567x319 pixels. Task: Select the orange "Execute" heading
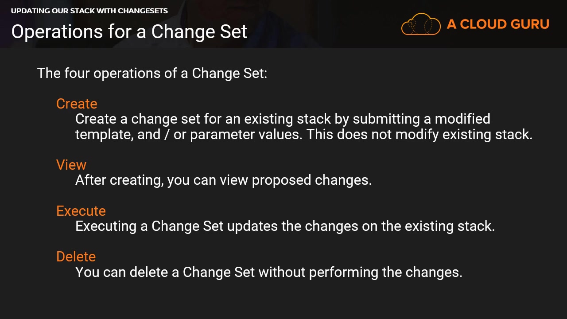pos(81,211)
